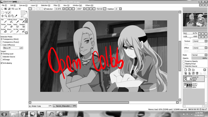Screen dimensions: 208x117
Task: Choose the Eraser tool
Action: click(10, 26)
